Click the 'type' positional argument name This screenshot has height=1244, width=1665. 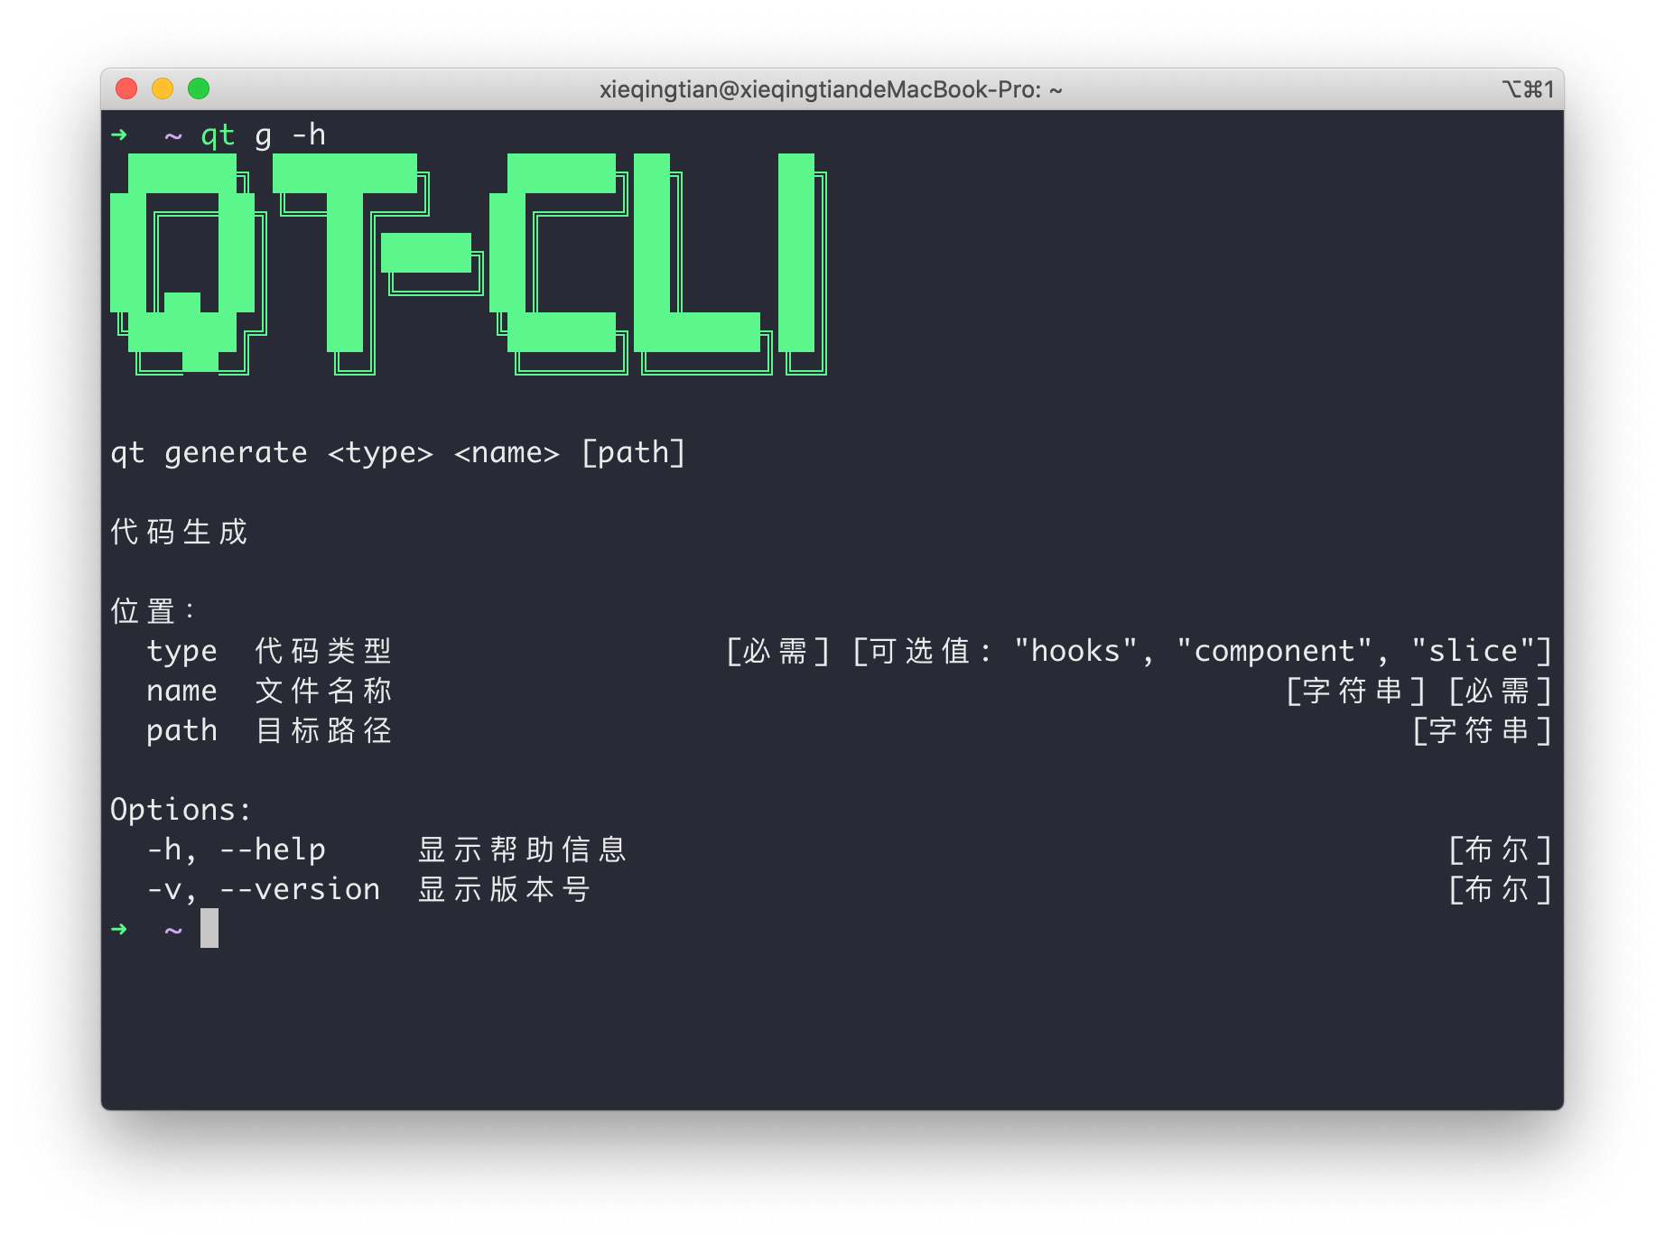(181, 651)
